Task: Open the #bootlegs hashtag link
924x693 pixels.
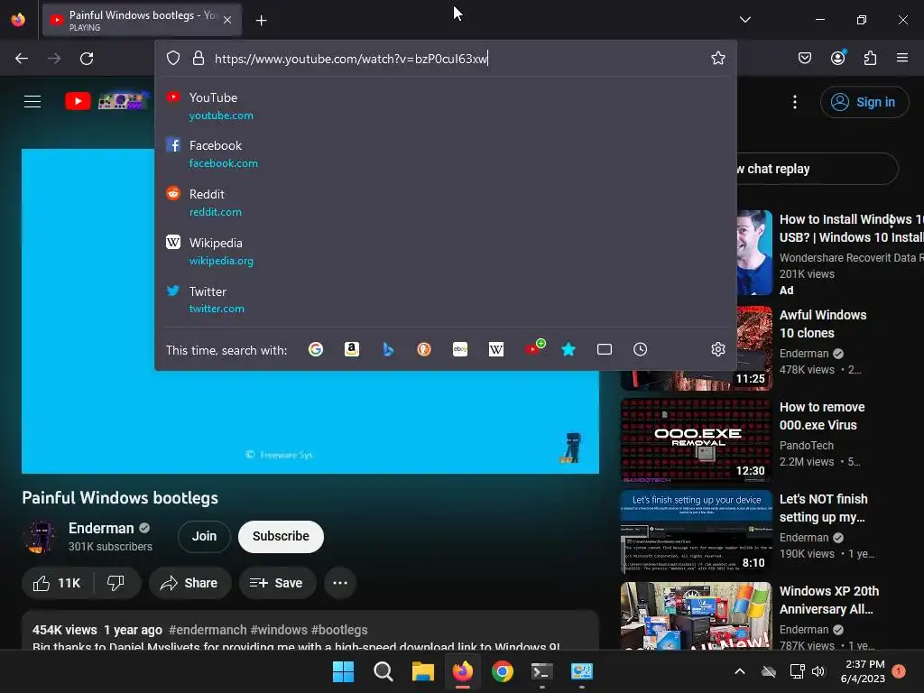Action: pos(339,630)
